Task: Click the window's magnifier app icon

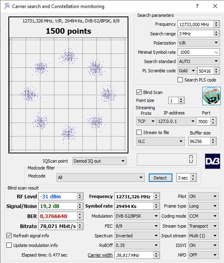Action: point(7,6)
